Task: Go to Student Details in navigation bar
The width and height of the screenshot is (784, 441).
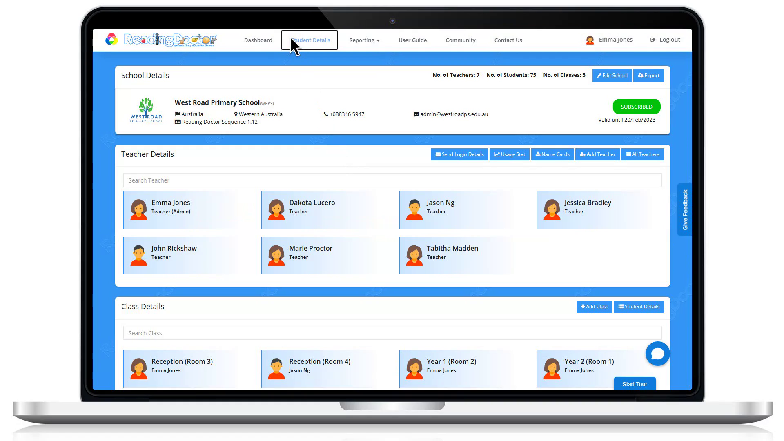Action: [x=310, y=40]
